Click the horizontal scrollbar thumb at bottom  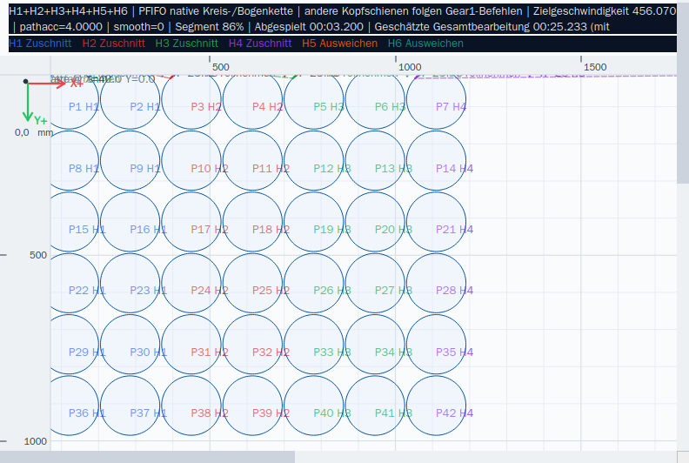click(147, 457)
